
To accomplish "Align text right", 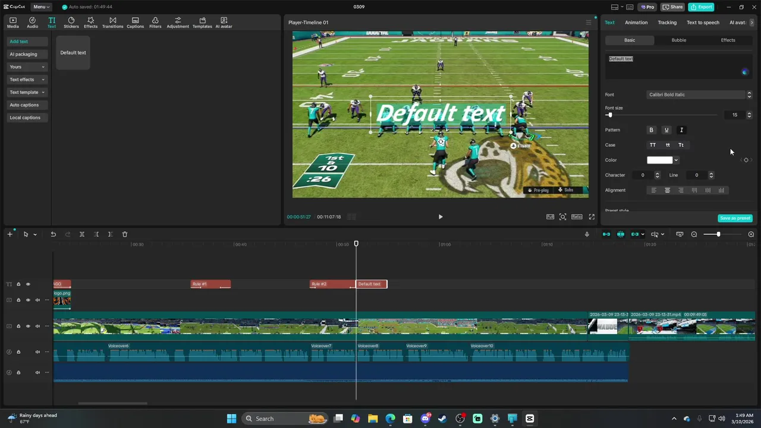I will pyautogui.click(x=681, y=190).
